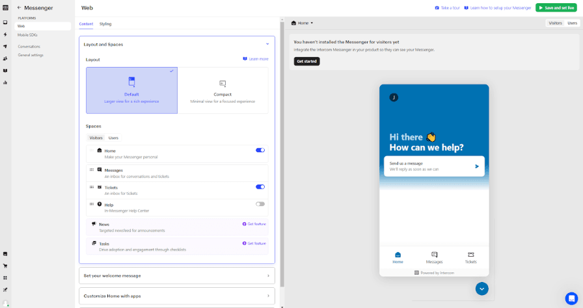Open Learn how to setup your Messenger
This screenshot has height=308, width=583.
[498, 8]
